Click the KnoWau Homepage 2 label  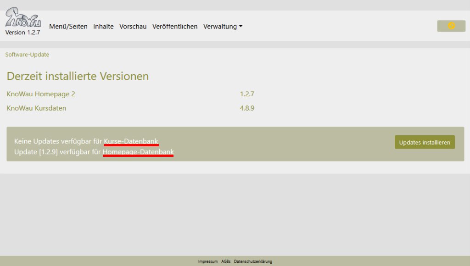coord(41,94)
